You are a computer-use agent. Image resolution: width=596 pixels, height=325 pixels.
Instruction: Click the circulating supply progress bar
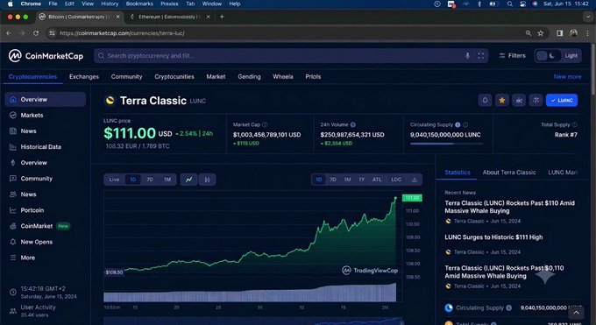pos(446,144)
